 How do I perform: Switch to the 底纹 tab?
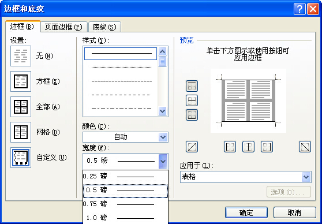[104, 27]
